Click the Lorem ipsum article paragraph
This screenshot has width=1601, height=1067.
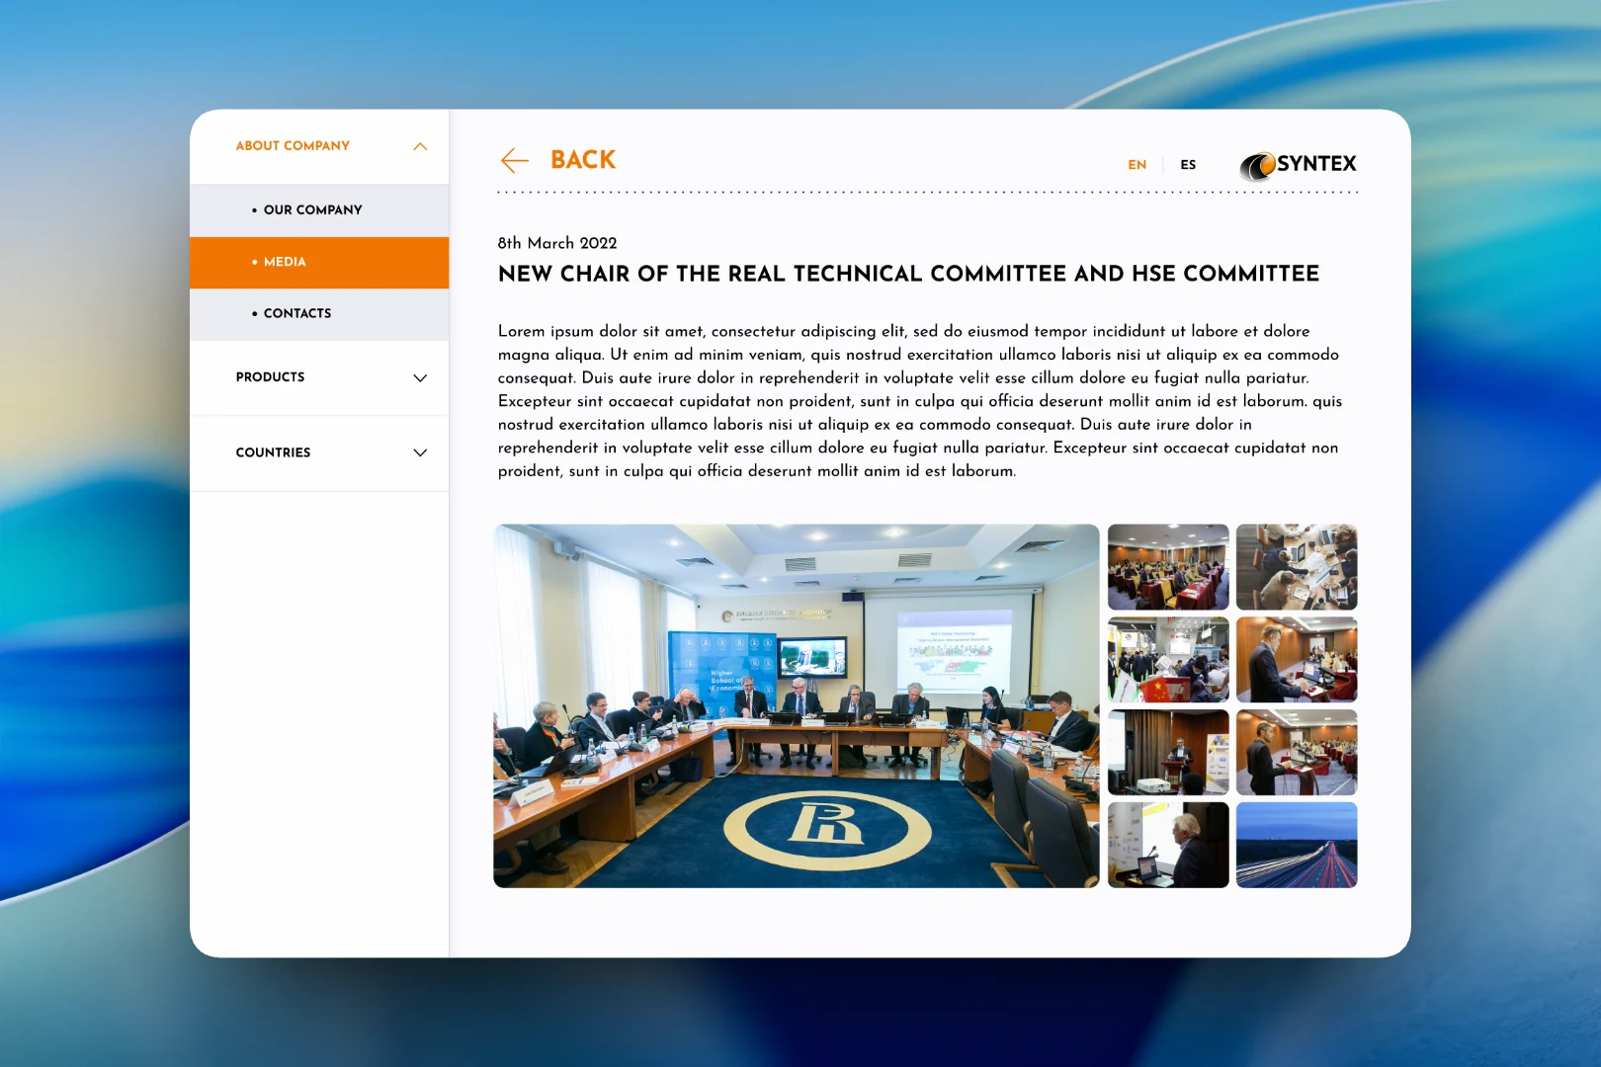pyautogui.click(x=920, y=401)
